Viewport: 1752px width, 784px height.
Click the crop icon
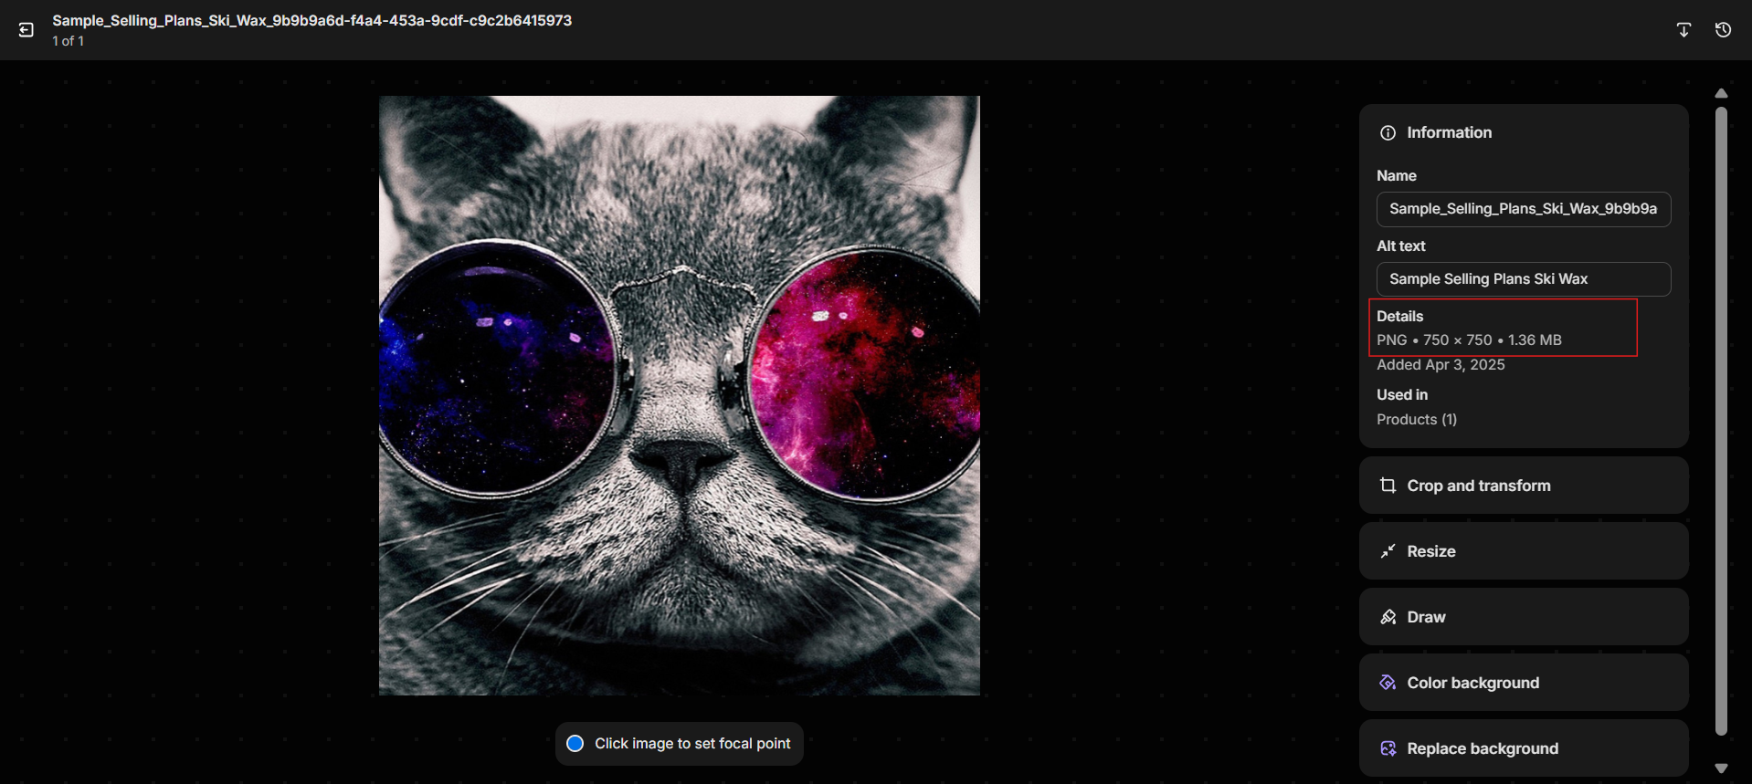pyautogui.click(x=1388, y=486)
